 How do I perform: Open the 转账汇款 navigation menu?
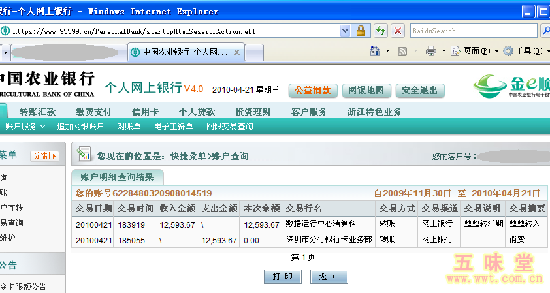38,112
